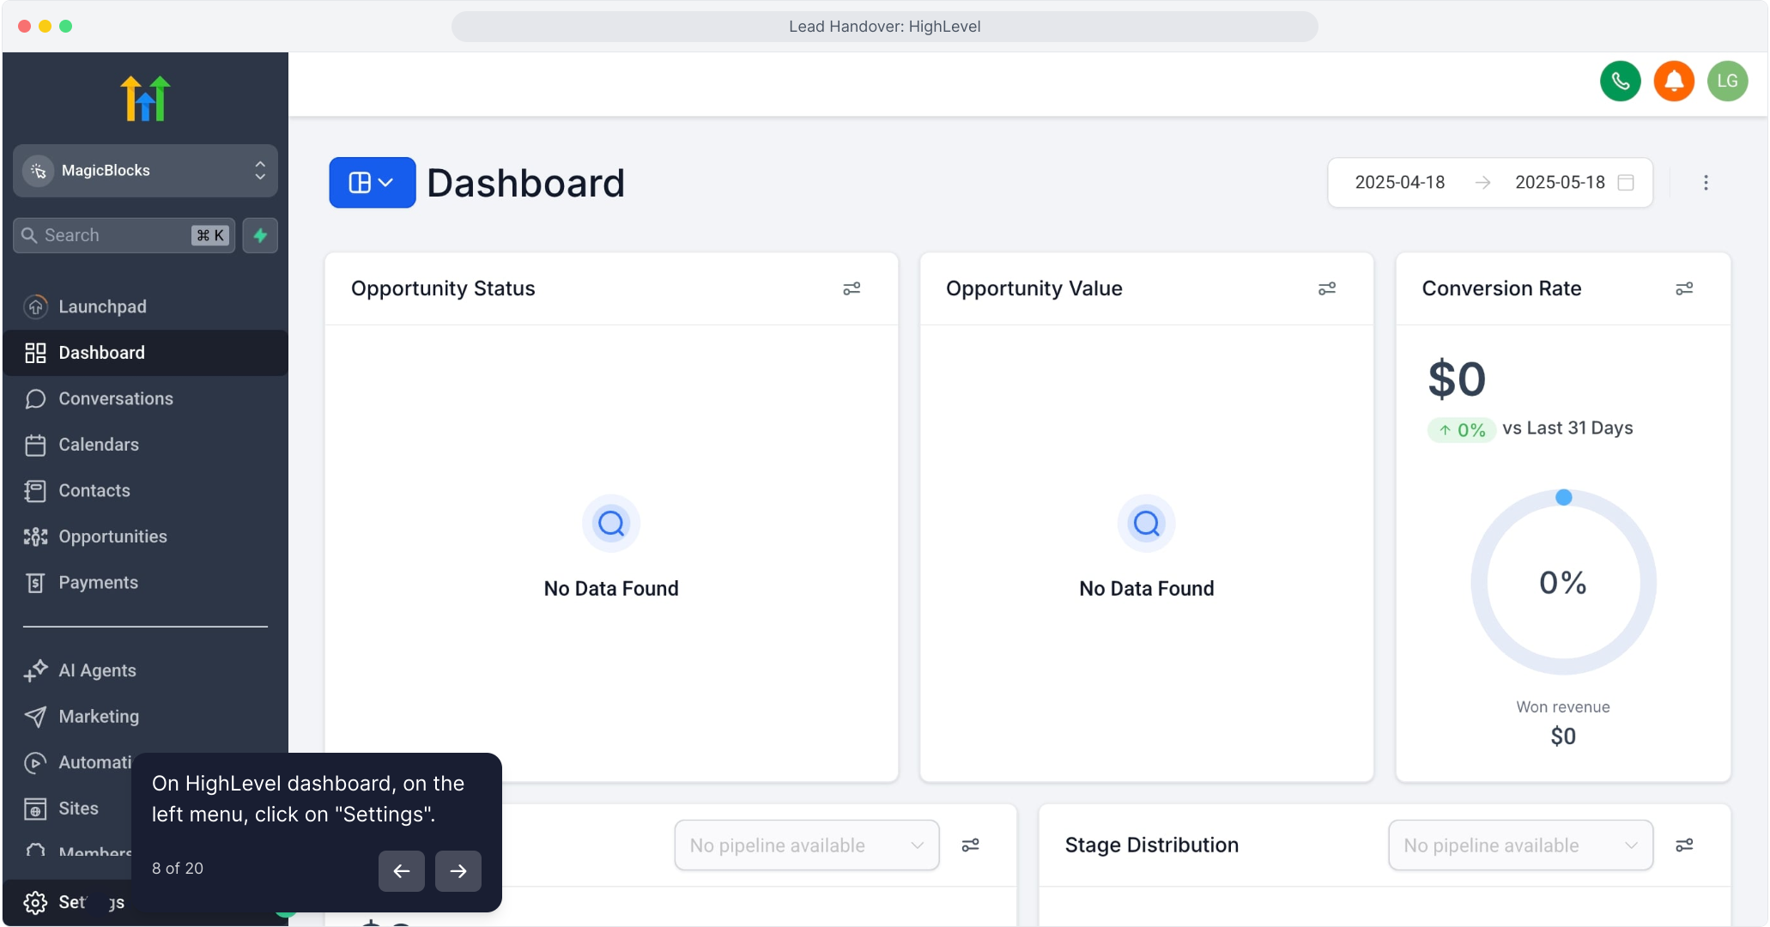Go to Conversations in sidebar
Image resolution: width=1770 pixels, height=927 pixels.
[x=115, y=399]
